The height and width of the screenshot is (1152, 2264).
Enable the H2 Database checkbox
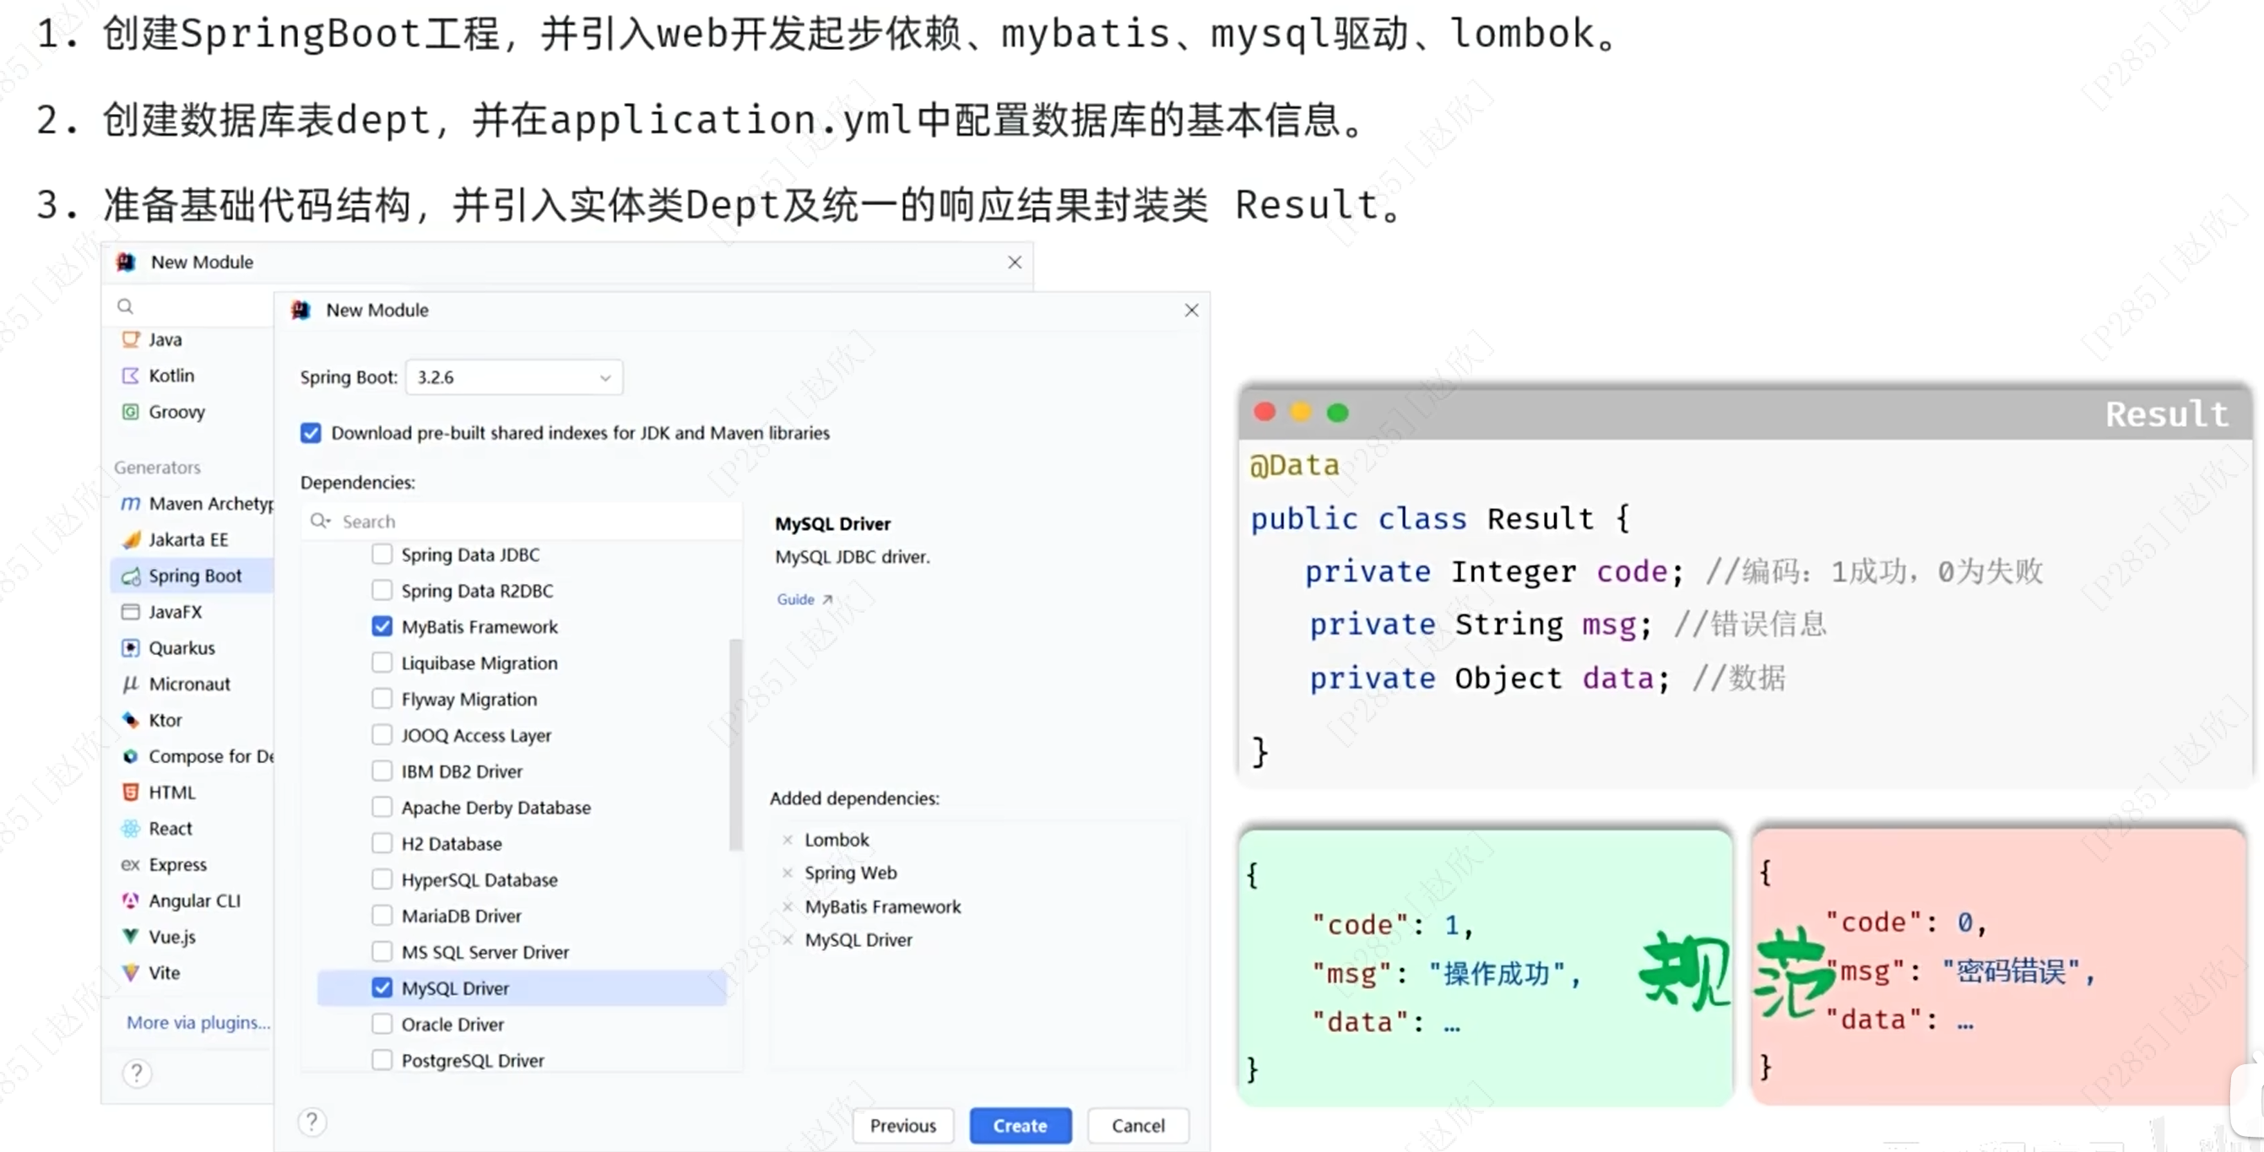[x=382, y=843]
